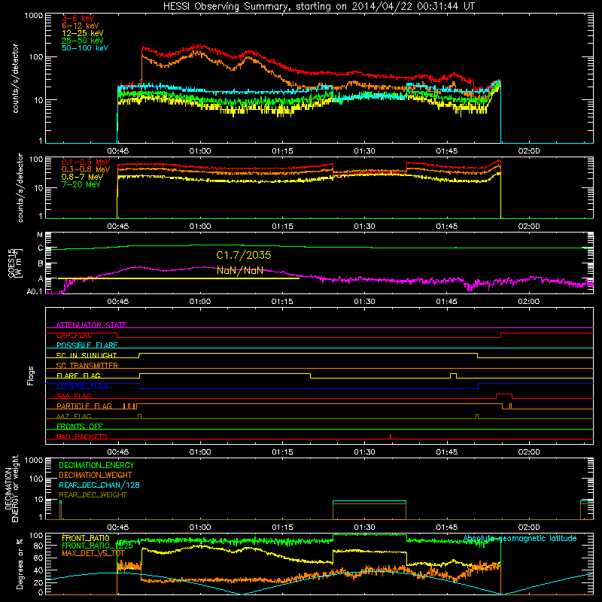The image size is (602, 602).
Task: Click the BAD_PACKETS flag label
Action: coord(82,436)
